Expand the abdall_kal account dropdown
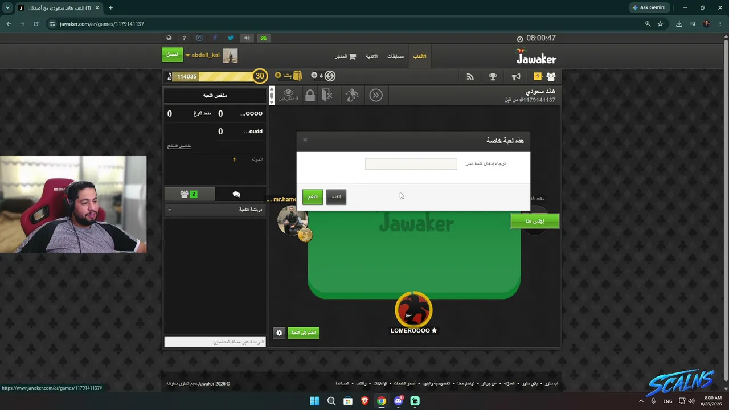729x410 pixels. 203,55
